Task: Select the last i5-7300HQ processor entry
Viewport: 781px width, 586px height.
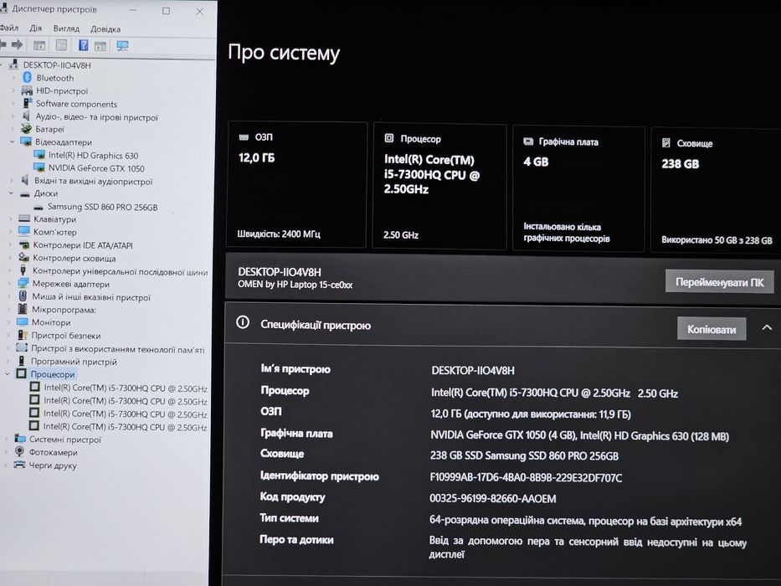Action: tap(125, 427)
